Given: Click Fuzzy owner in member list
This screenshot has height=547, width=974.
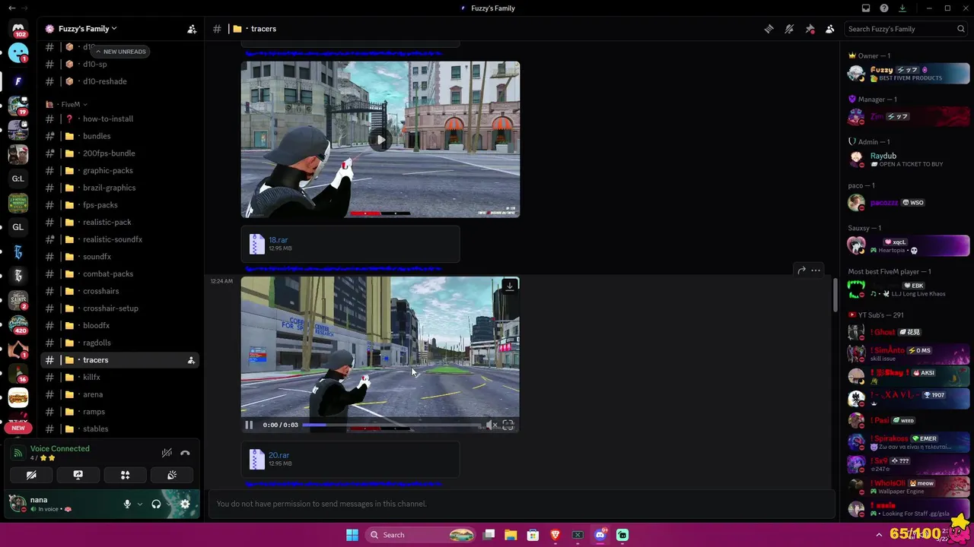Looking at the screenshot, I should point(908,74).
